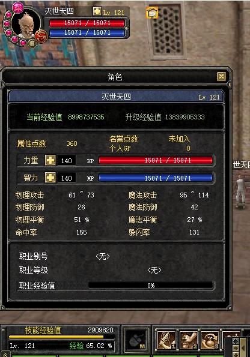Select skill slot 1 sword icon
Image resolution: width=250 pixels, height=357 pixels.
166,340
